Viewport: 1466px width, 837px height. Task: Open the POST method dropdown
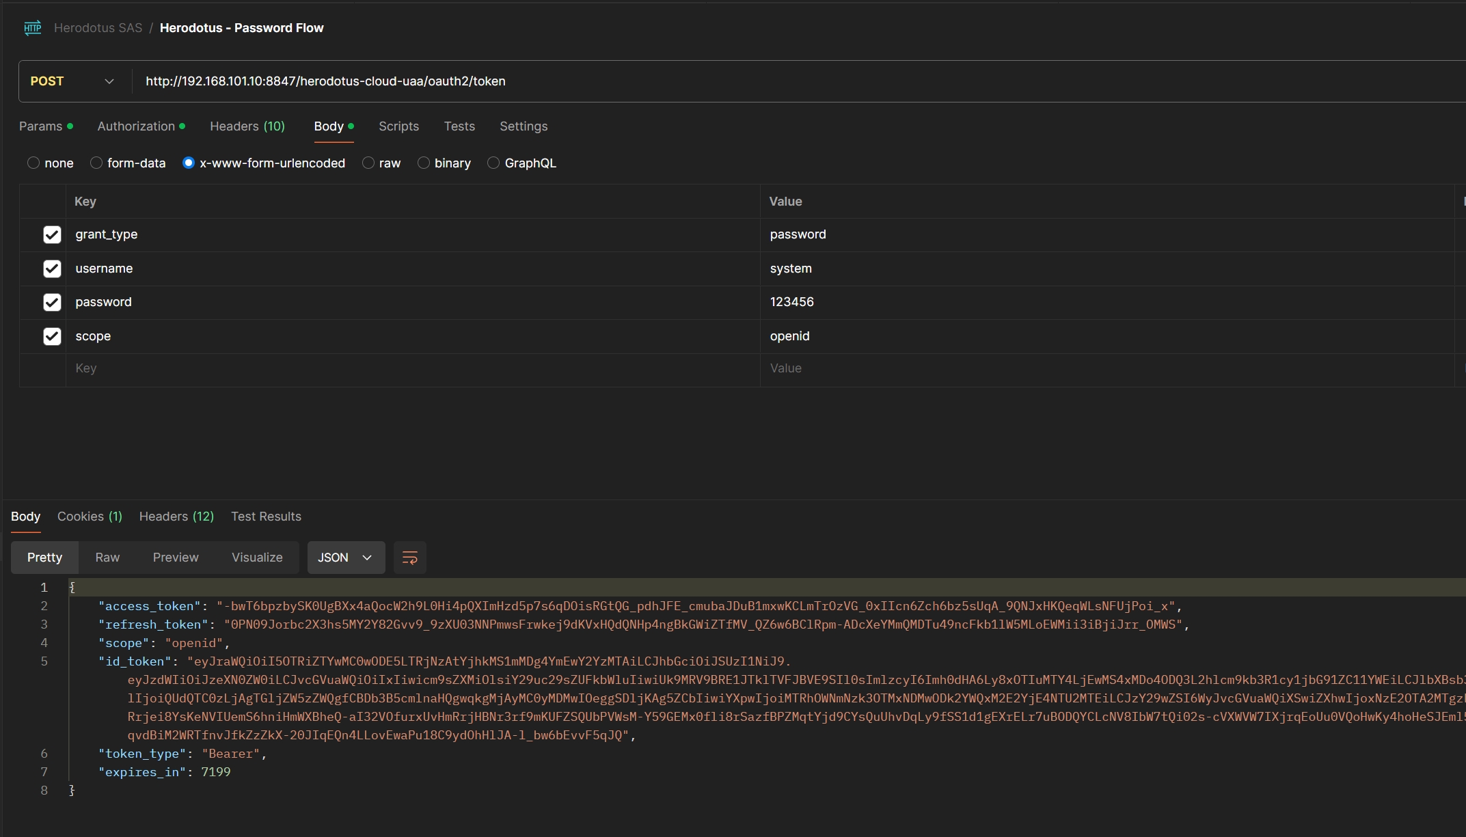(x=72, y=81)
